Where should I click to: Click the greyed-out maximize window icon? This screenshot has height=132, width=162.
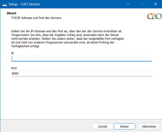(x=142, y=4)
